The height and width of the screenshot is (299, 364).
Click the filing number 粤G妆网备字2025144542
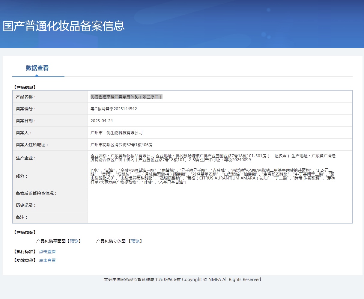pos(114,109)
